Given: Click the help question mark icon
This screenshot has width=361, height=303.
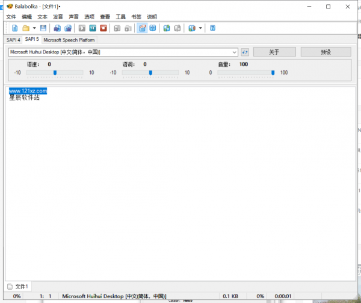Looking at the screenshot, I should point(212,28).
